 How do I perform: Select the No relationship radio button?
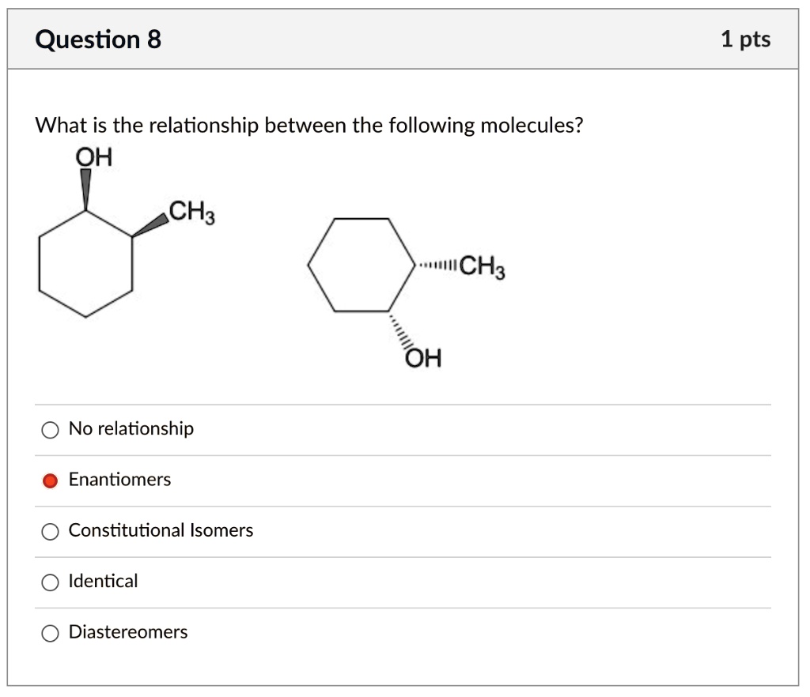[x=50, y=429]
